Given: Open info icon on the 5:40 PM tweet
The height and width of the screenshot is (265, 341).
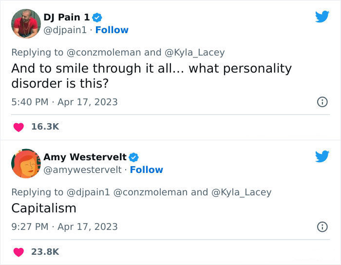Looking at the screenshot, I should point(322,102).
